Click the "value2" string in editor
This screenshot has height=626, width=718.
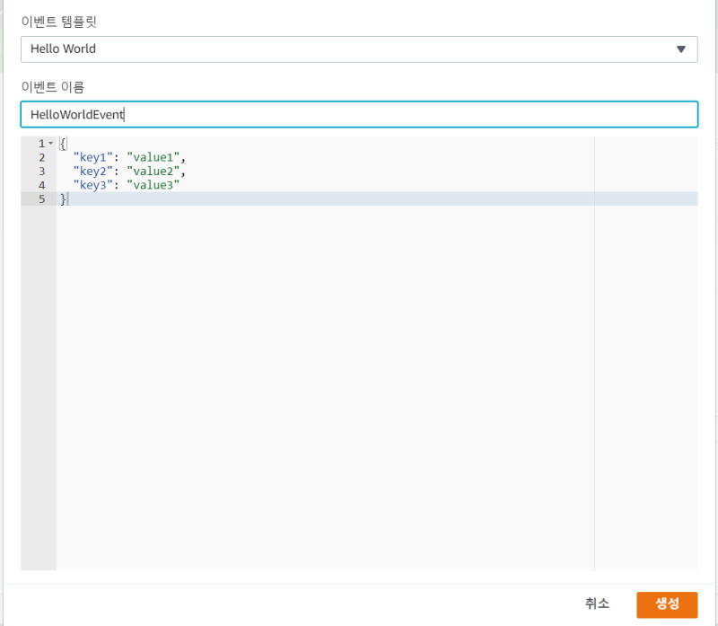[x=154, y=171]
